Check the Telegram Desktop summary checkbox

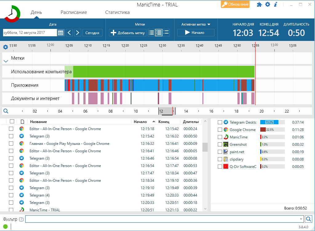click(220, 122)
